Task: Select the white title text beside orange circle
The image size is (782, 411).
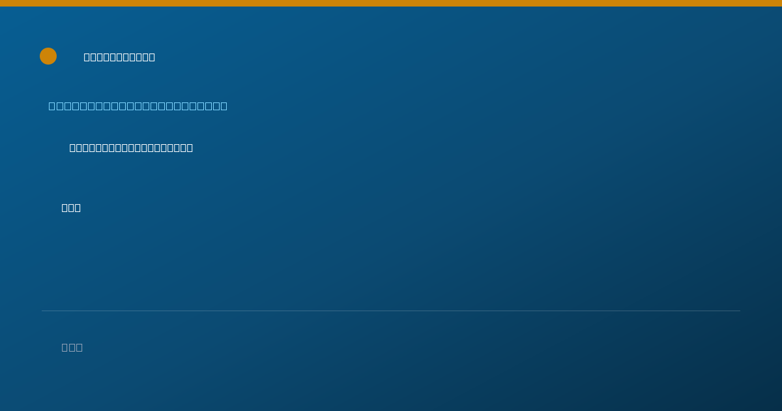Action: (x=119, y=57)
